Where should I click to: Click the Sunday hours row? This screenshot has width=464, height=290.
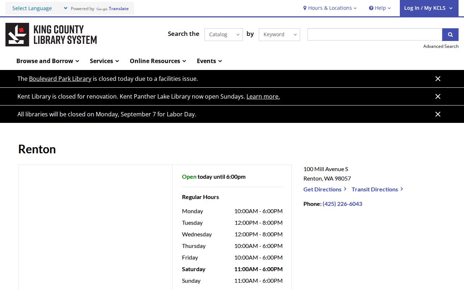(232, 281)
